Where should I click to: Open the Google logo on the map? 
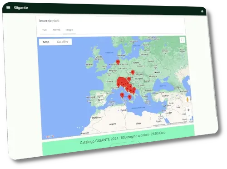coord(49,136)
